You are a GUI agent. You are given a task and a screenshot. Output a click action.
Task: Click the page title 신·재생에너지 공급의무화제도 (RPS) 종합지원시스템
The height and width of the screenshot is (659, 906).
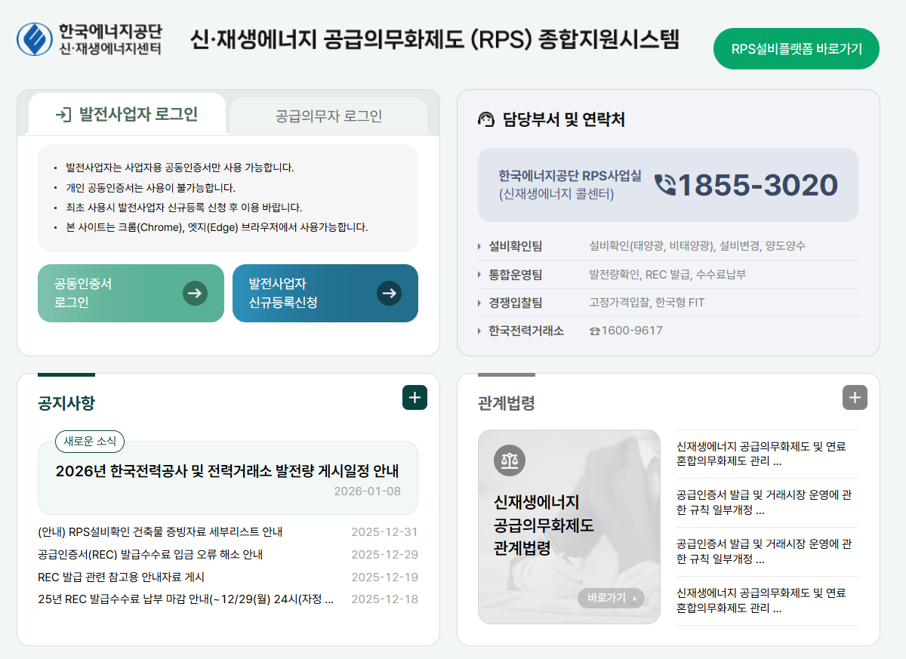(435, 40)
